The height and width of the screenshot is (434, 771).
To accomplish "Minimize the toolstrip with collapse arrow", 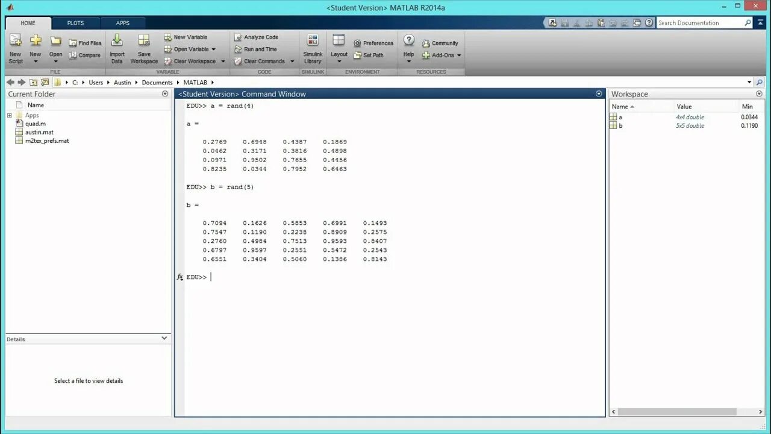I will click(760, 23).
